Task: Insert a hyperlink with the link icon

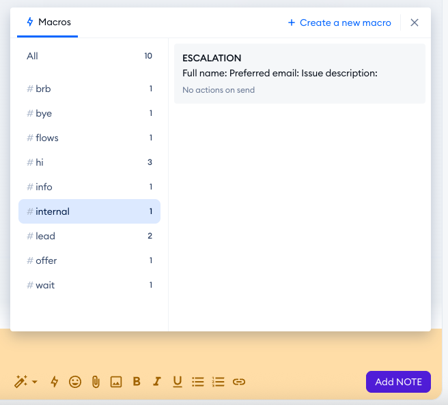Action: point(239,382)
